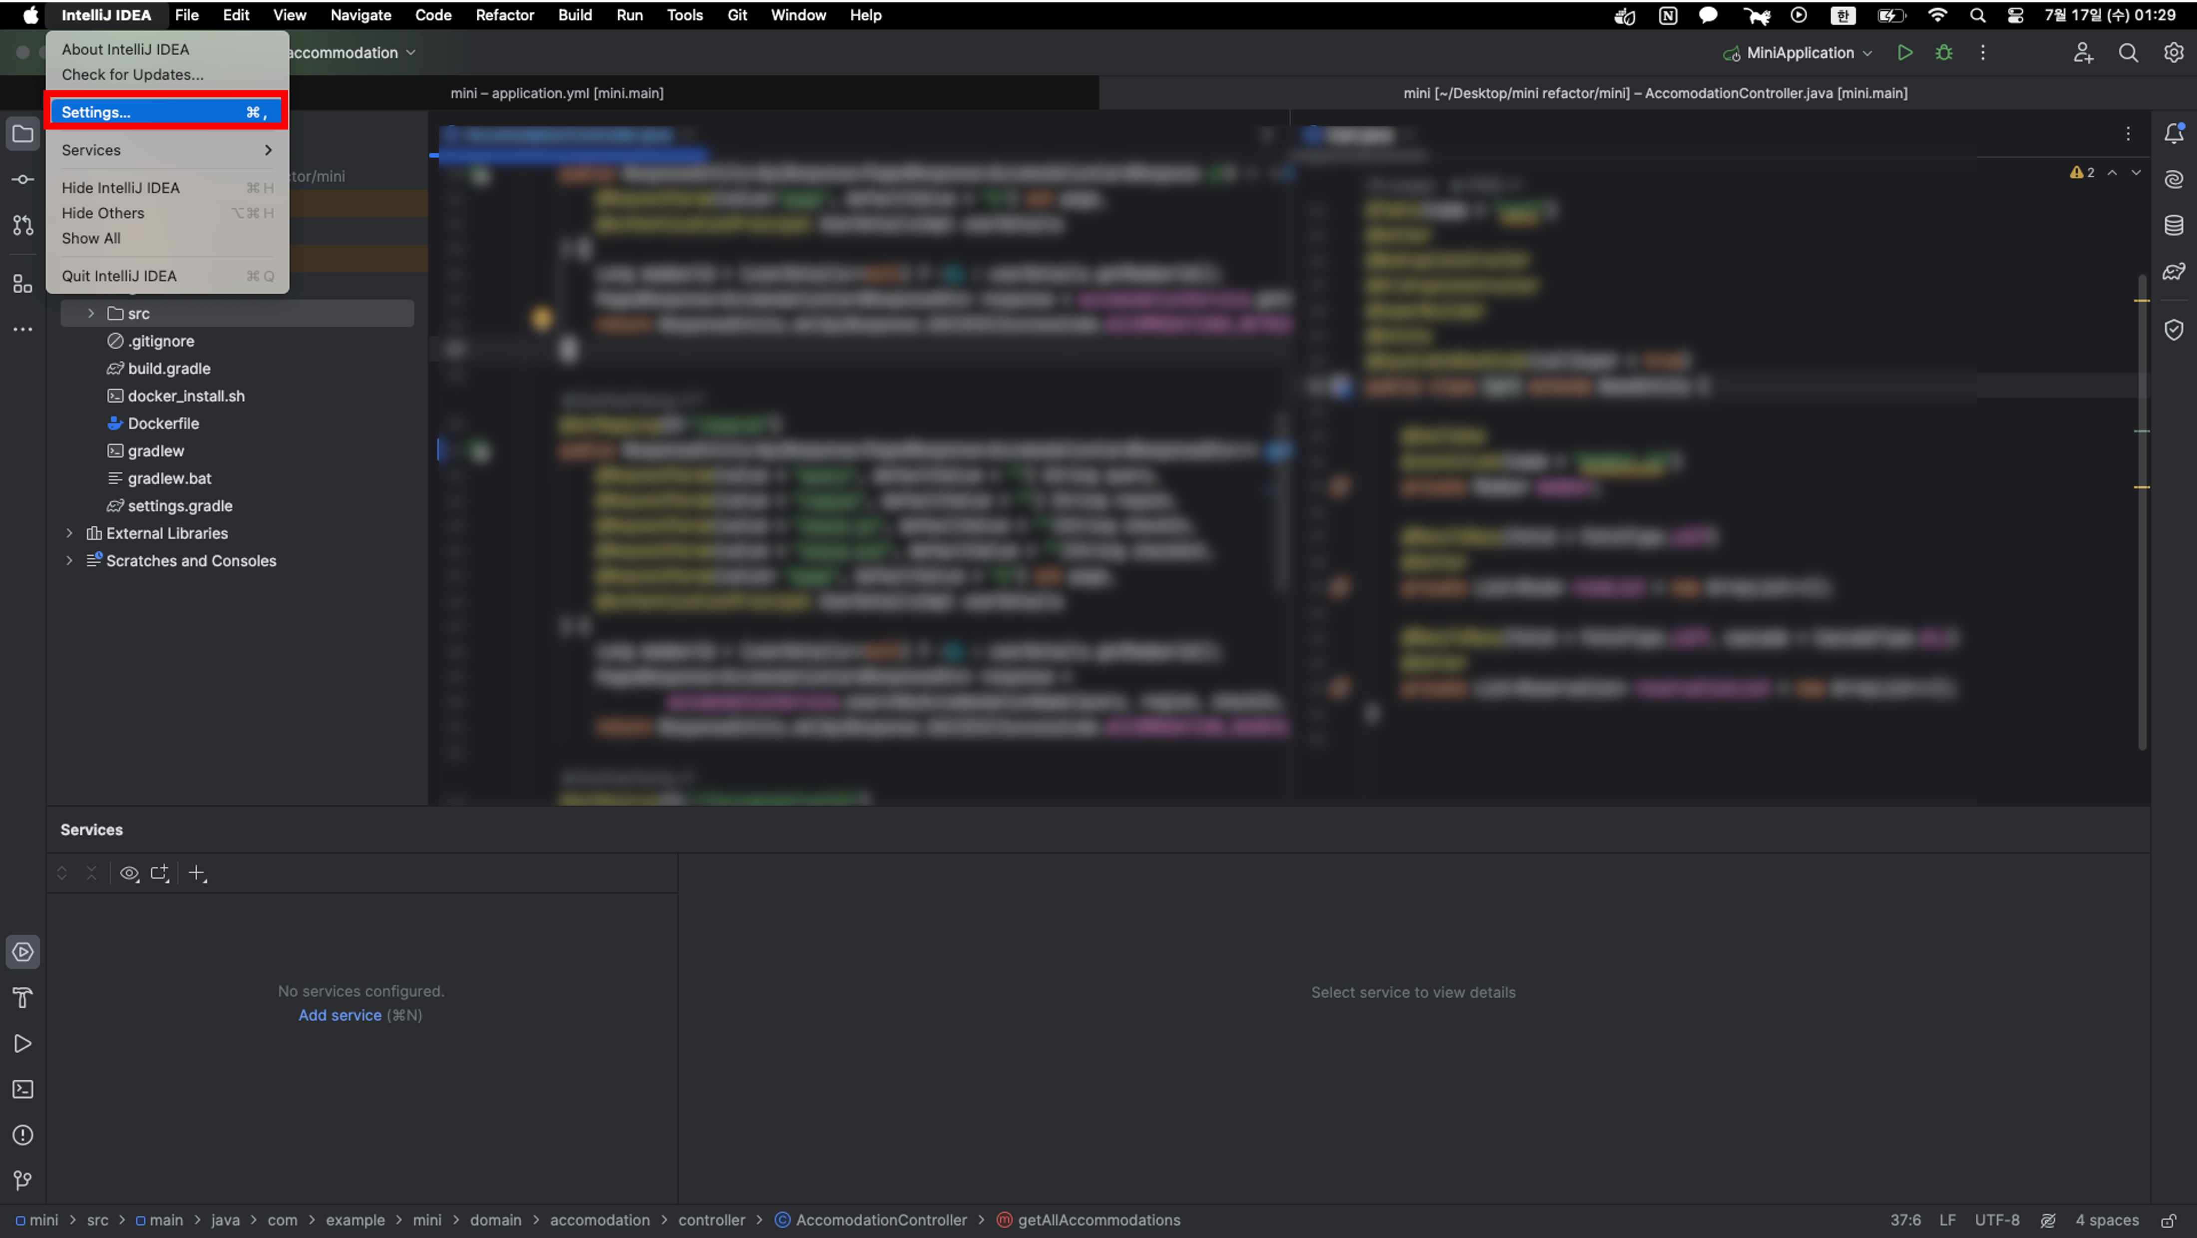Open the Database tool window icon
Image resolution: width=2197 pixels, height=1238 pixels.
(2173, 225)
